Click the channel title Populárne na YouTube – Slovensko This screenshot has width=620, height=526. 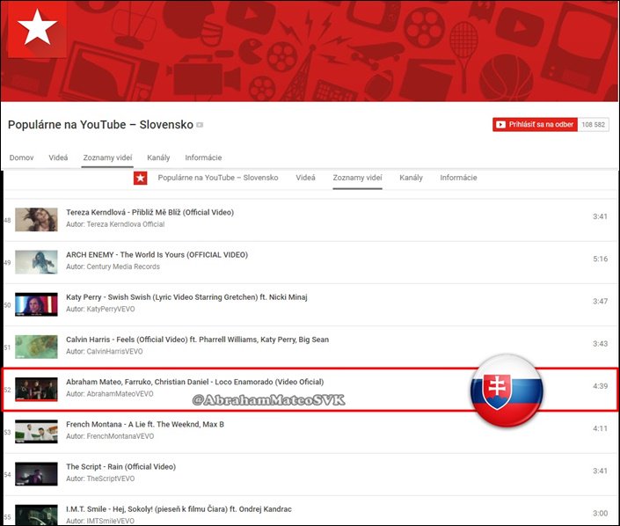(101, 125)
